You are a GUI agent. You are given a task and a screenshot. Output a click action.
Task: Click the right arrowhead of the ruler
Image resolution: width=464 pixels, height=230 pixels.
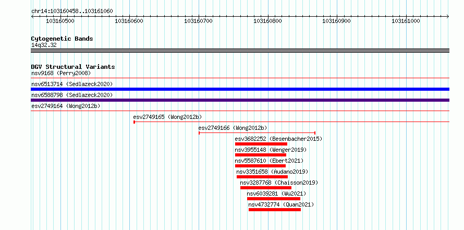click(448, 16)
